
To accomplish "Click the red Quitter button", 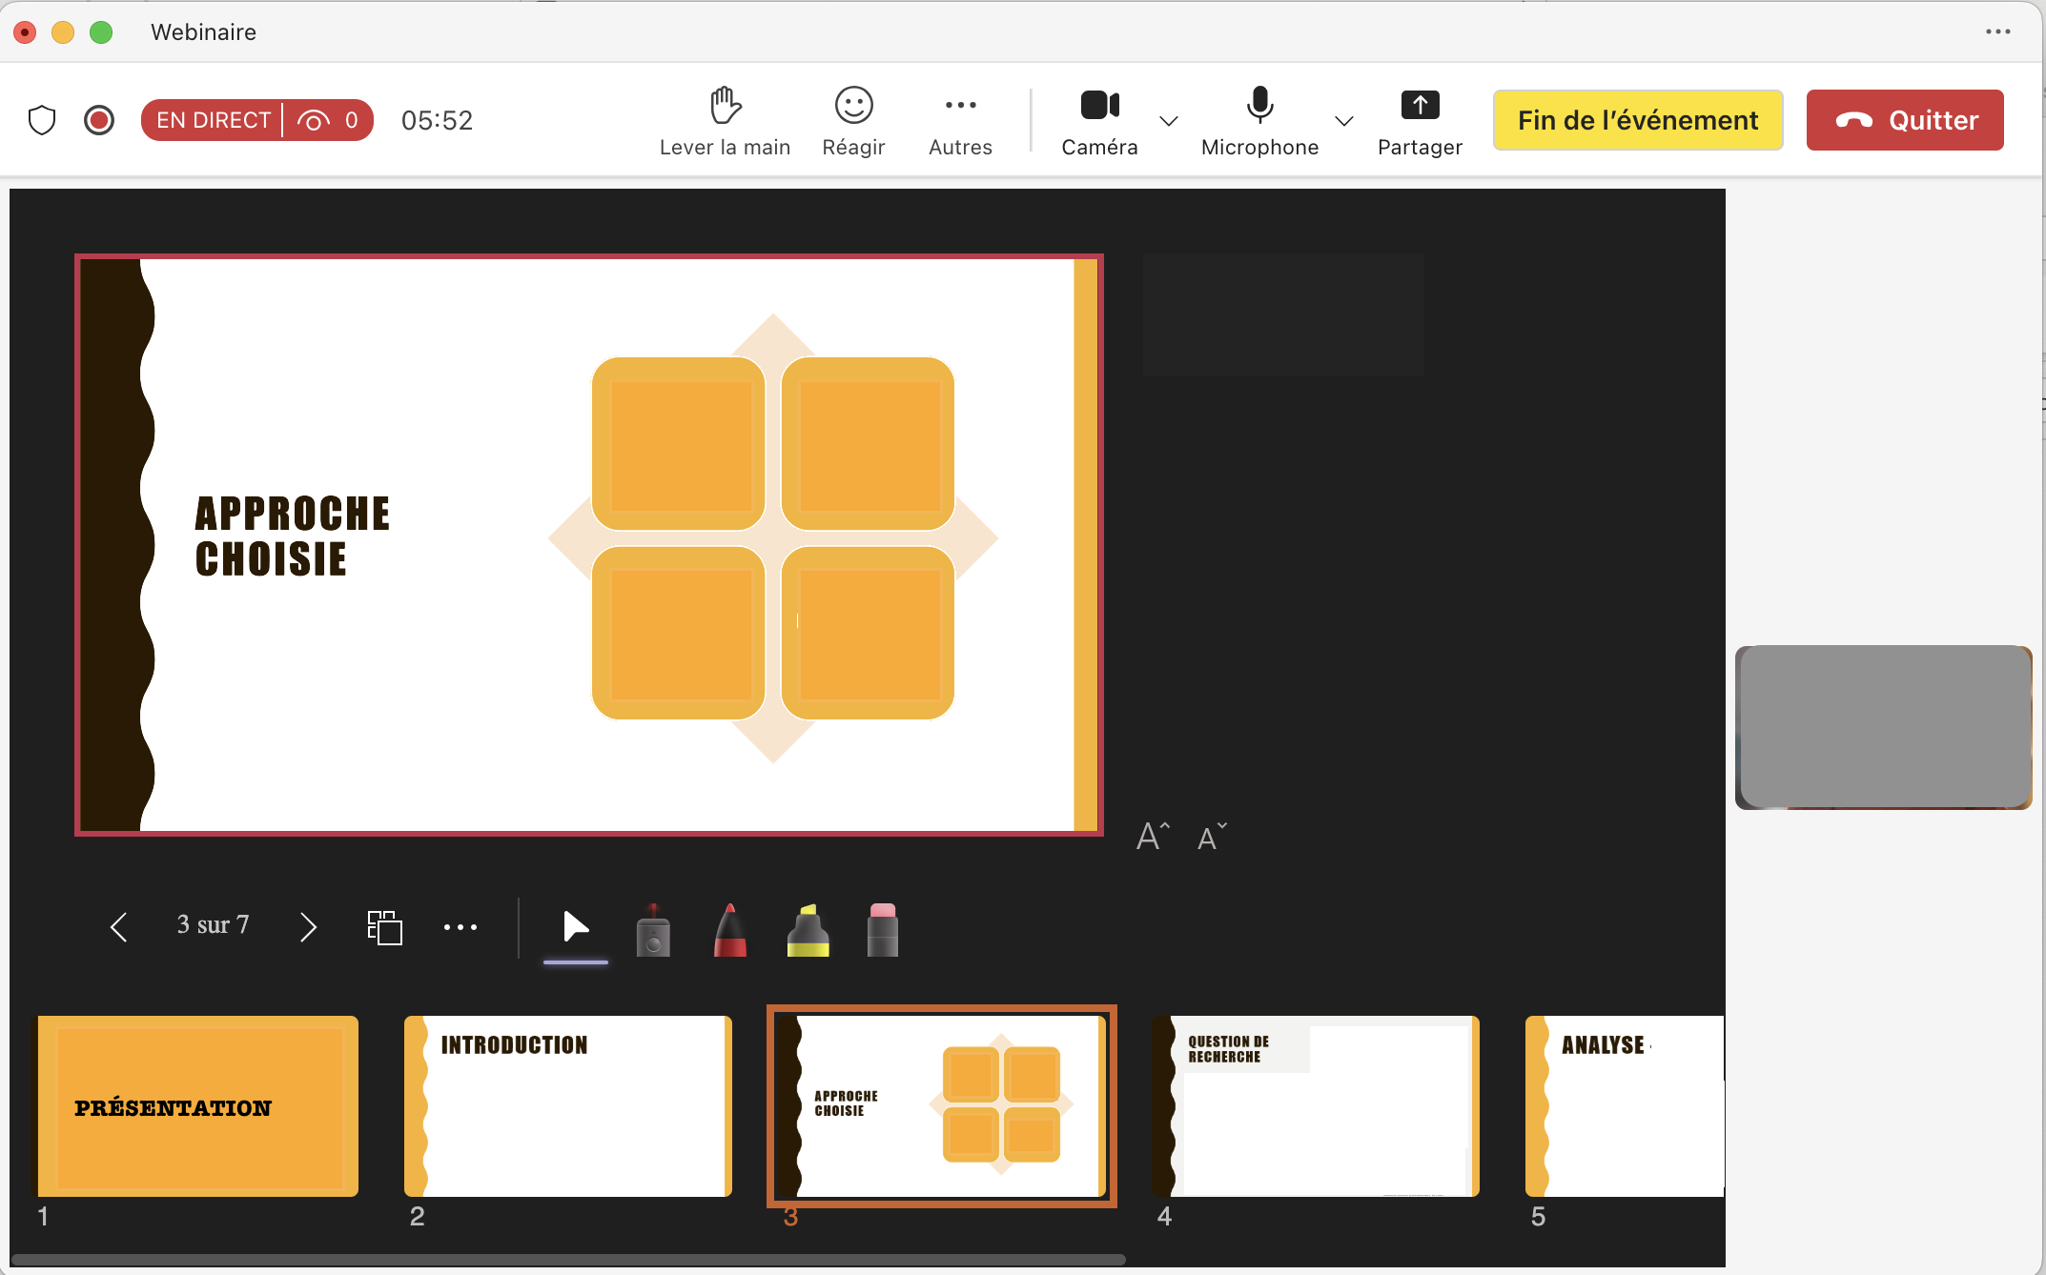I will (x=1904, y=120).
